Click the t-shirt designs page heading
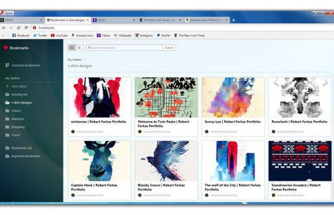334x215 pixels. point(80,66)
